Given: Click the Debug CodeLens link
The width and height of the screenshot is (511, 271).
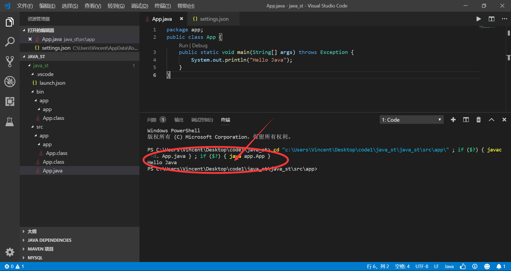Looking at the screenshot, I should (x=200, y=45).
